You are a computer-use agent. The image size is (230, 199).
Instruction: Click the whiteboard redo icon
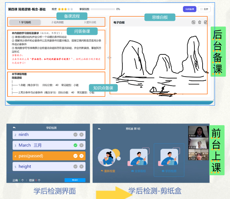coord(206,22)
